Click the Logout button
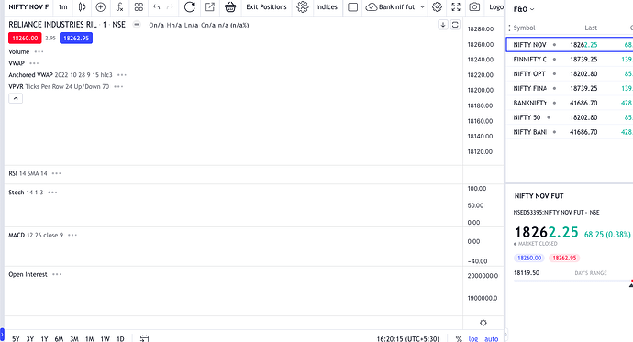 [x=496, y=6]
